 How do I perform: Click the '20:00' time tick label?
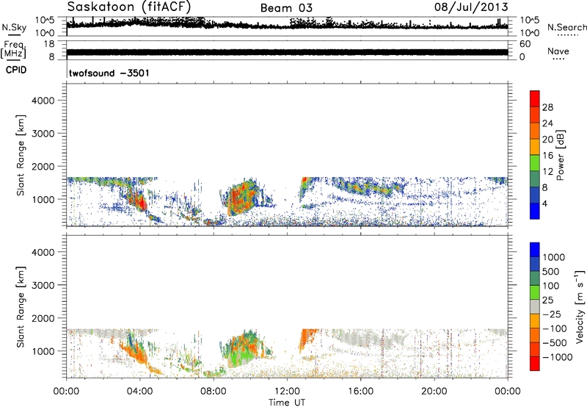(434, 392)
